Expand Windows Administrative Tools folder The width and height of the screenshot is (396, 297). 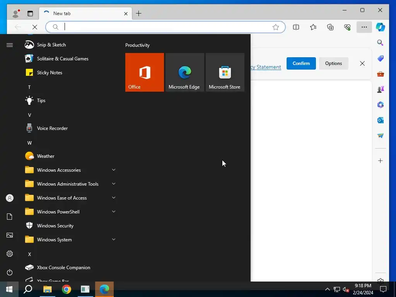click(70, 184)
